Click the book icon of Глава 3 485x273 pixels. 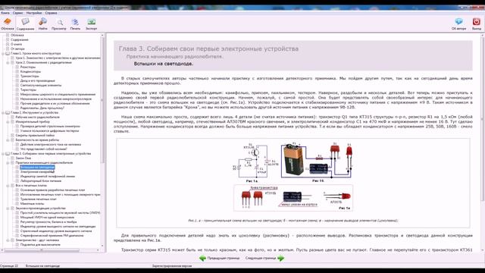pyautogui.click(x=8, y=153)
